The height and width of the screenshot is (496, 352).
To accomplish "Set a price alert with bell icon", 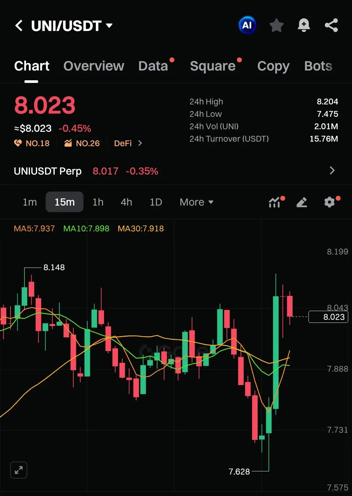I will click(304, 25).
